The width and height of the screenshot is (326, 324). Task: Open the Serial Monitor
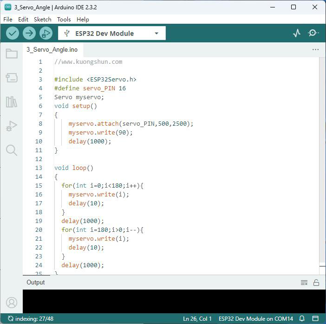[313, 33]
